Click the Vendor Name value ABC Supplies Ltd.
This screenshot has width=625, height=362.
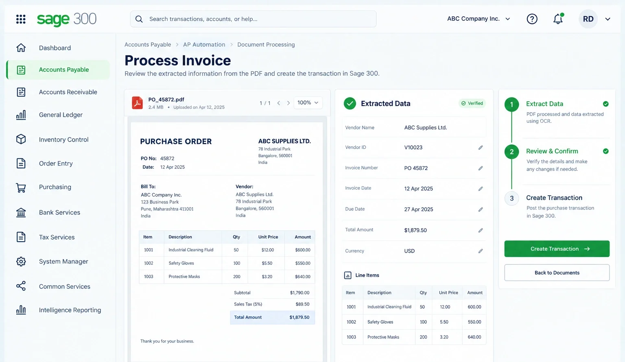[426, 128]
